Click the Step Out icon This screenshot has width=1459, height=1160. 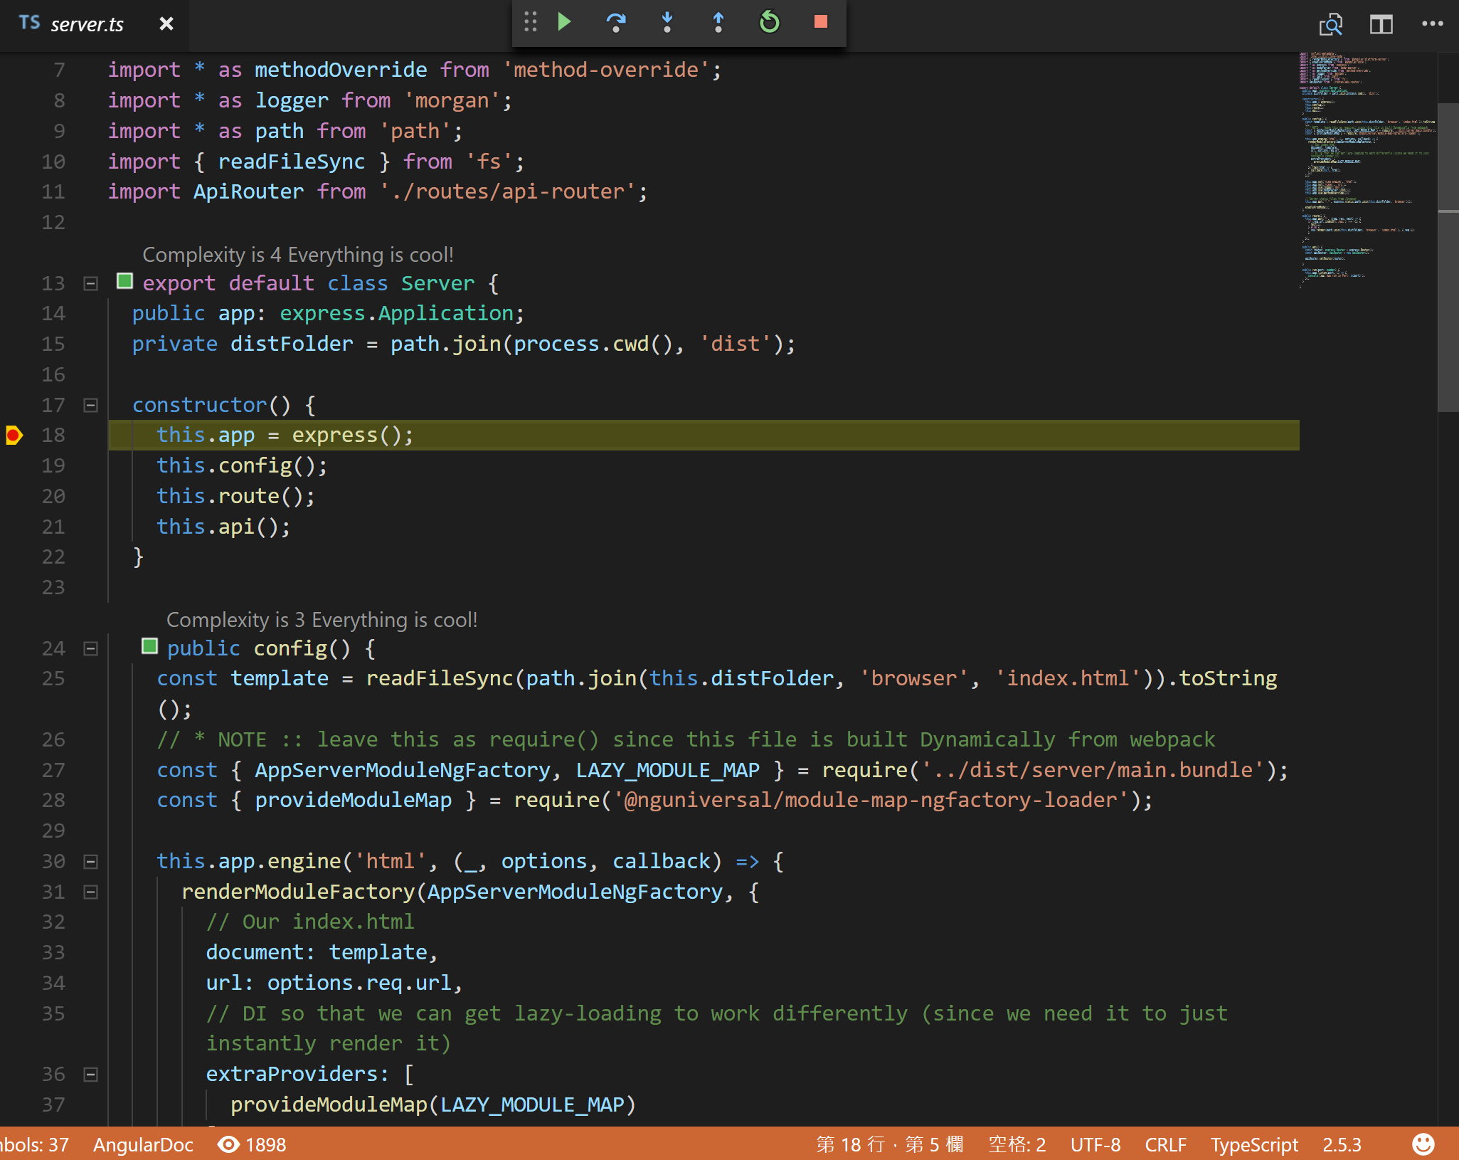click(x=718, y=22)
